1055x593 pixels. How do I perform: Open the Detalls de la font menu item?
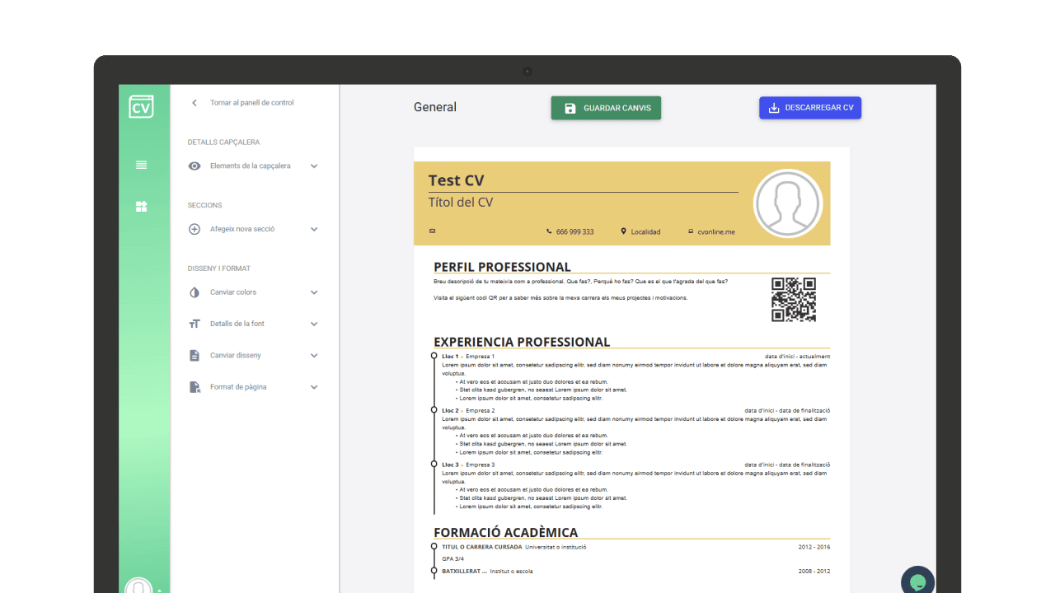pyautogui.click(x=237, y=324)
